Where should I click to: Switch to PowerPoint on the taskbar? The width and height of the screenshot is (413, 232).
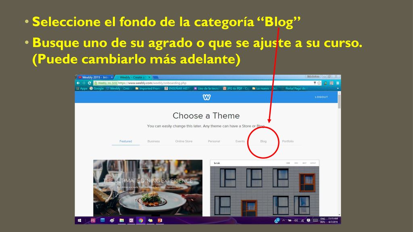point(160,220)
